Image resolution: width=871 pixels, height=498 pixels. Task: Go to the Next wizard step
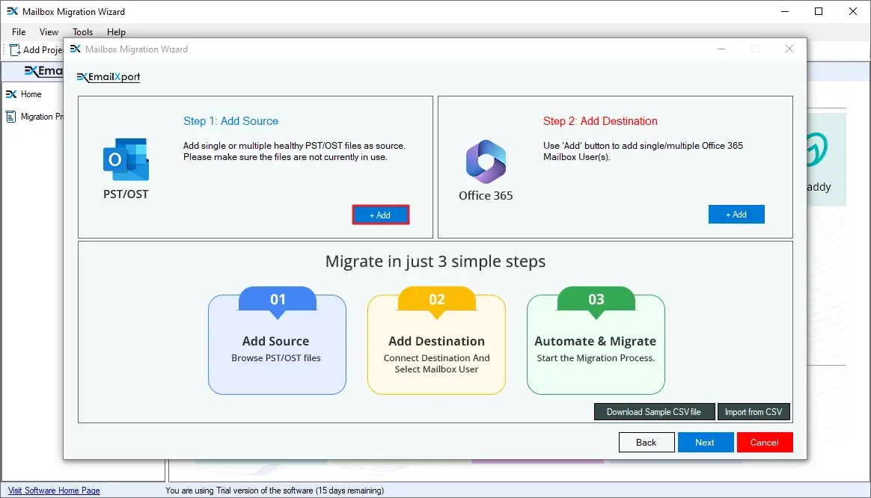click(705, 443)
